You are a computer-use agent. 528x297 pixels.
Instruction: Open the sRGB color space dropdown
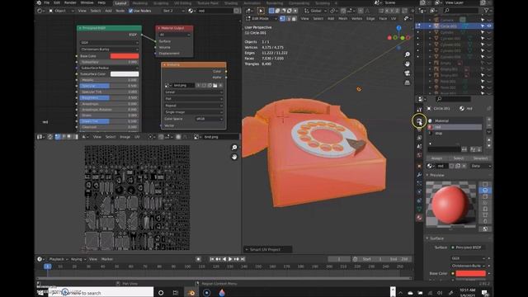tap(209, 119)
